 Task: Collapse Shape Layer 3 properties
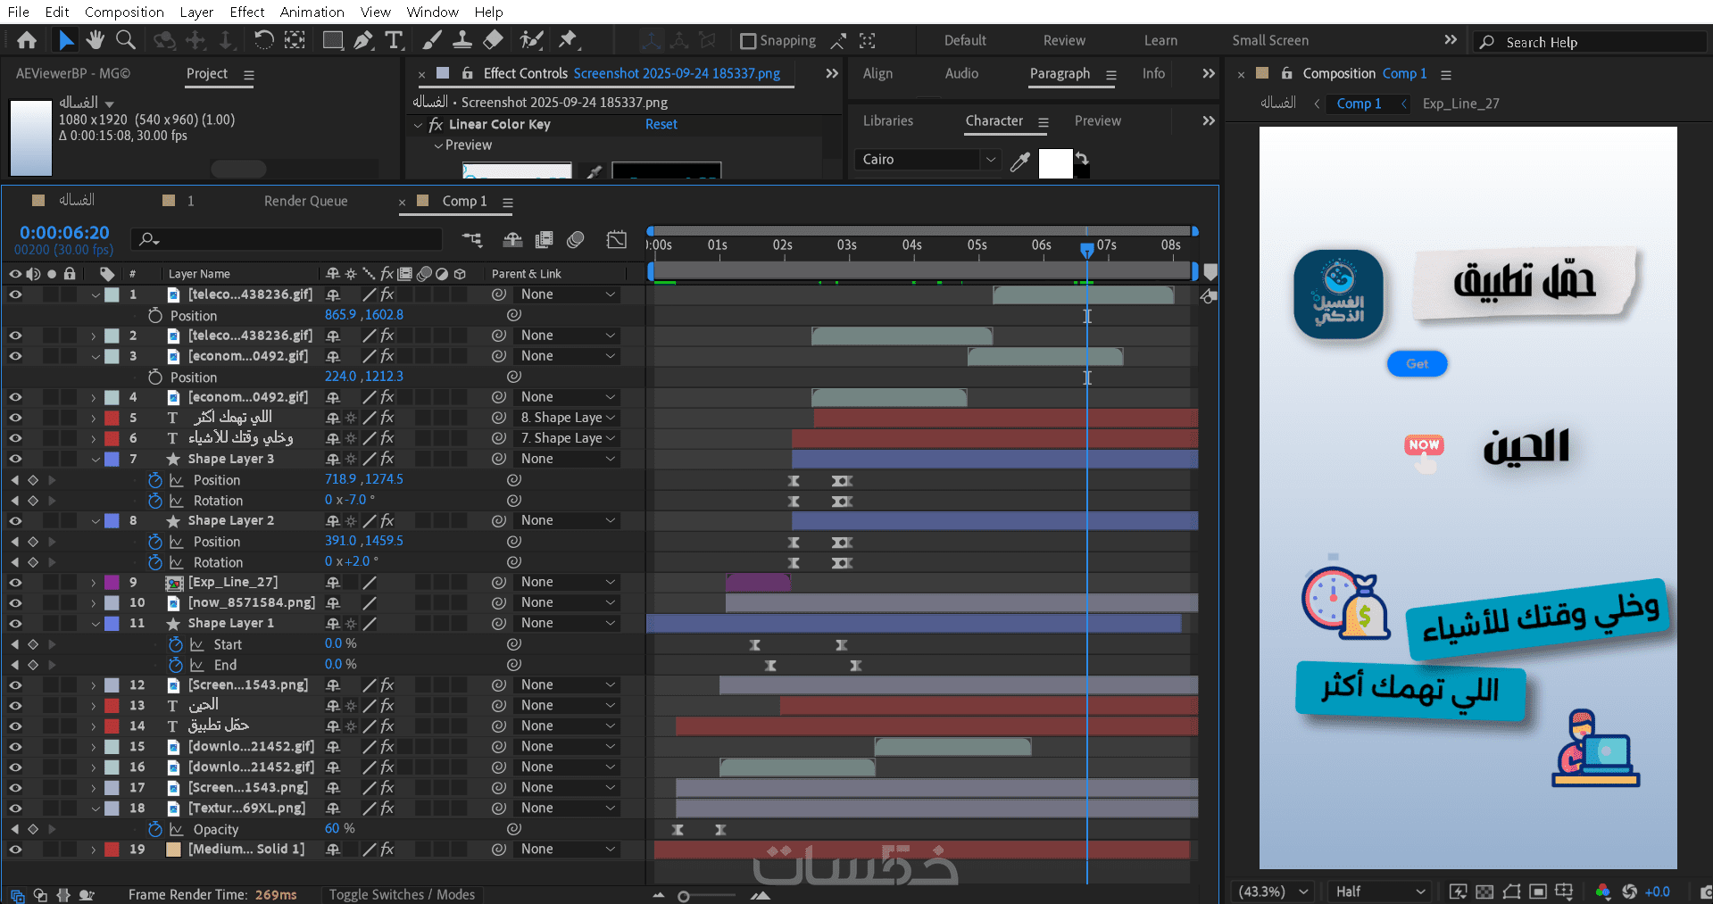pyautogui.click(x=95, y=459)
